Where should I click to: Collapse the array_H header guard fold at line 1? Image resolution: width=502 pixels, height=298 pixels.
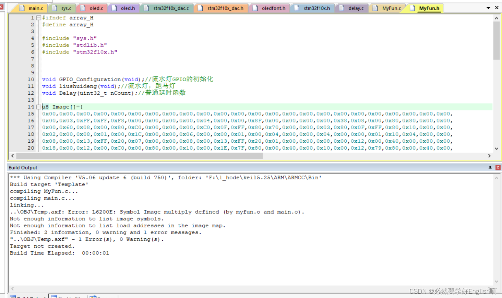pyautogui.click(x=38, y=17)
